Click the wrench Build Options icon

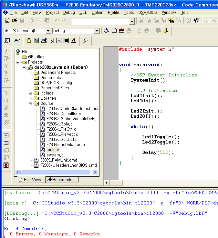pos(166,31)
